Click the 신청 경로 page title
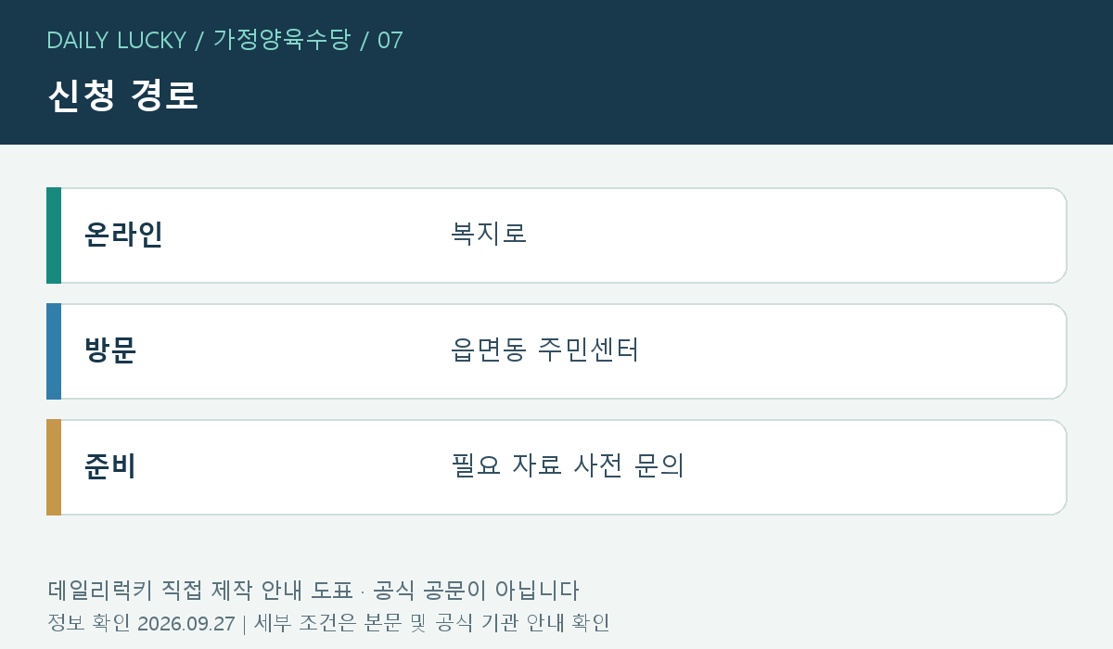The height and width of the screenshot is (649, 1113). click(x=122, y=95)
